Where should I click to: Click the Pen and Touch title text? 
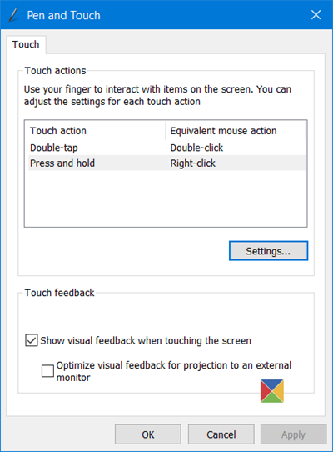[x=63, y=15]
